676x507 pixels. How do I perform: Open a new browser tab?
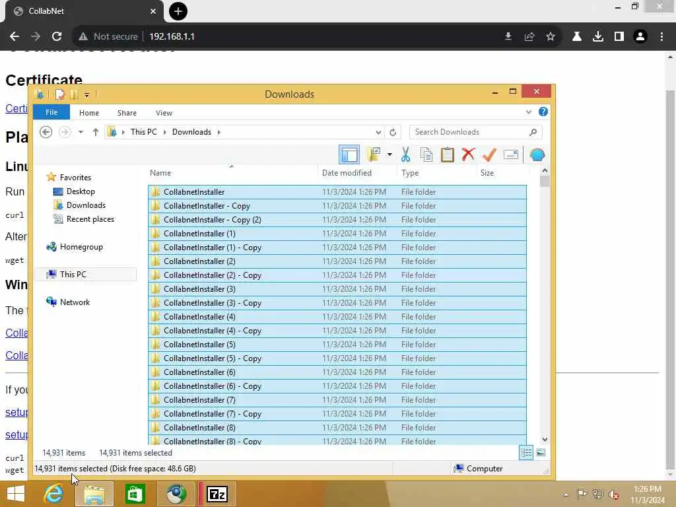coord(178,11)
